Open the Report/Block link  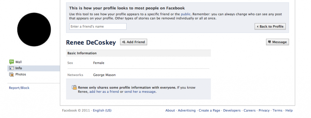point(19,88)
